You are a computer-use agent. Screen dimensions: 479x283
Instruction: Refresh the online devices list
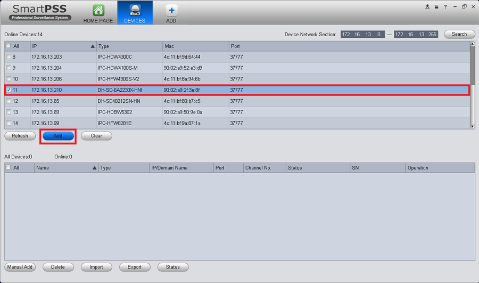[x=20, y=136]
